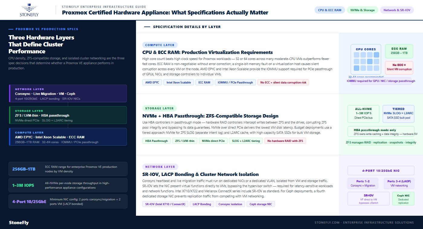Click the ZFS / LVM-thin tag

185,141
